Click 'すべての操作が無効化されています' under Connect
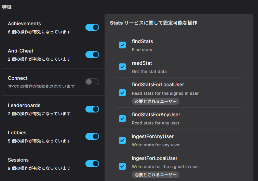The image size is (258, 181). click(41, 87)
